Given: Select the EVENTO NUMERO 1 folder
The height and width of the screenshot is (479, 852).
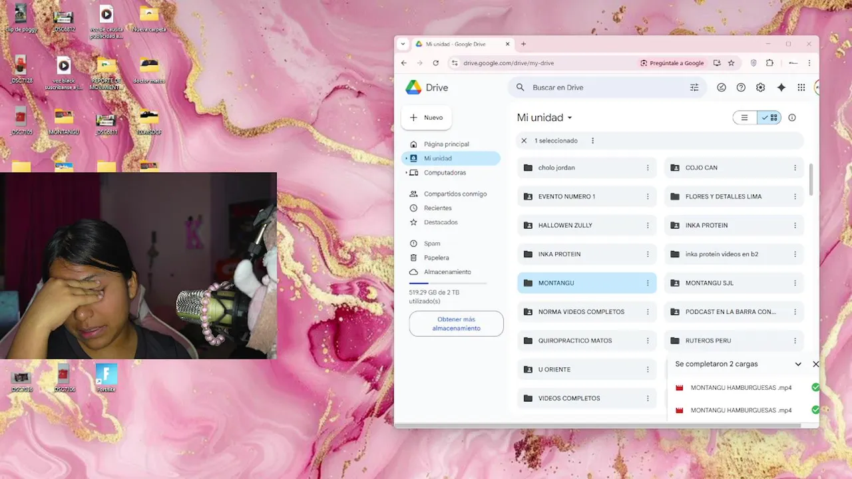Looking at the screenshot, I should (x=586, y=196).
